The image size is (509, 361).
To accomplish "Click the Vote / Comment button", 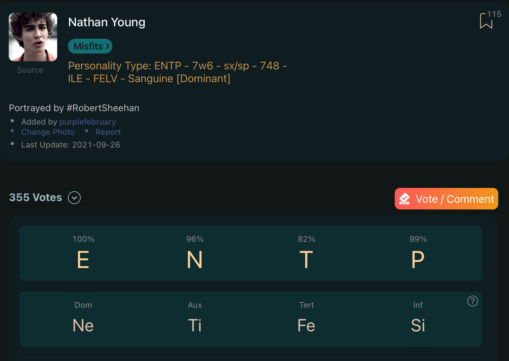I will (x=446, y=199).
